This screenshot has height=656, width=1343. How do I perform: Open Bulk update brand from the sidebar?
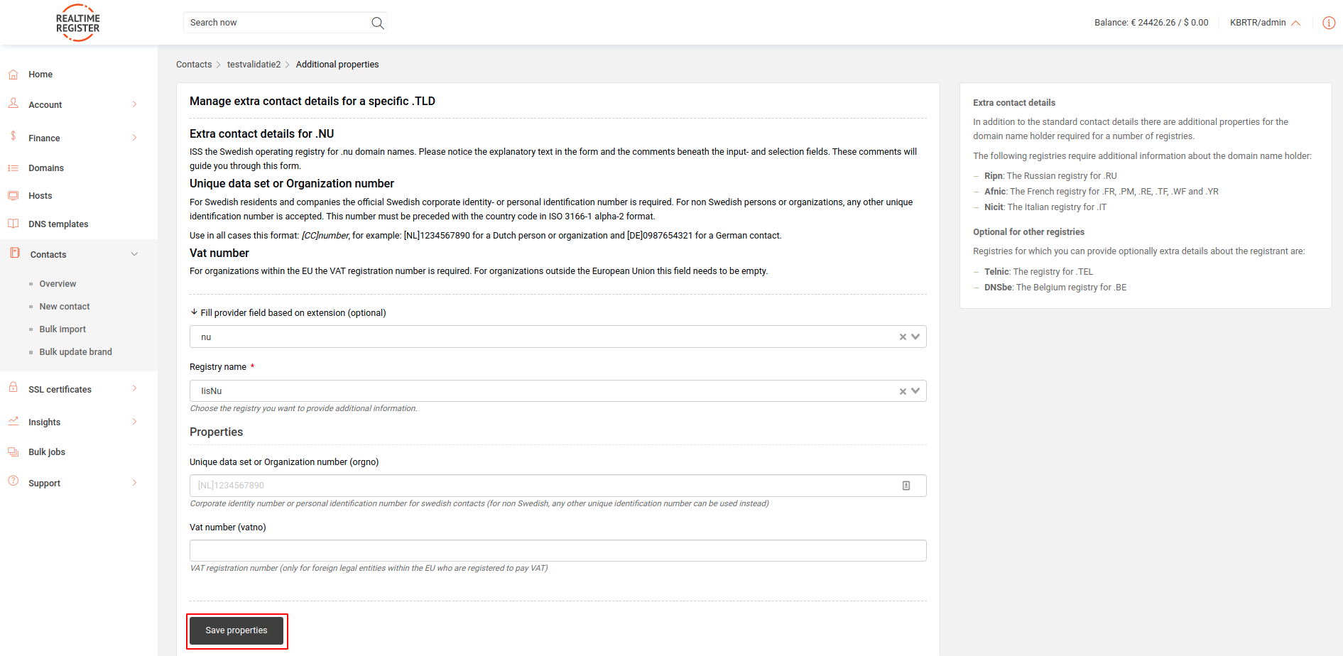coord(75,351)
